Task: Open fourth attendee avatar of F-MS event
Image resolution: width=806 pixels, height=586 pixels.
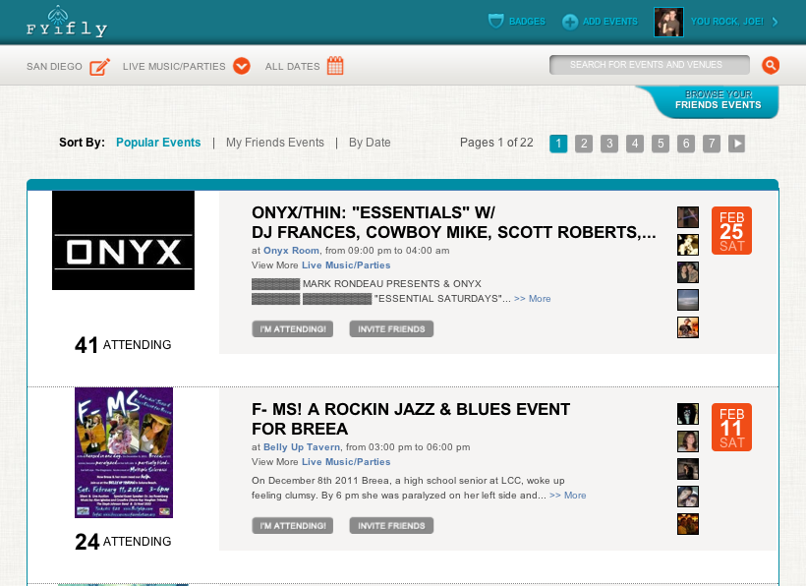Action: [688, 497]
